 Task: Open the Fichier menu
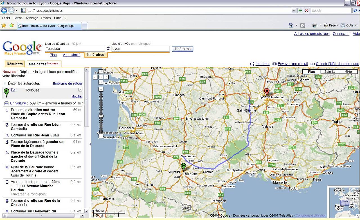(6, 18)
